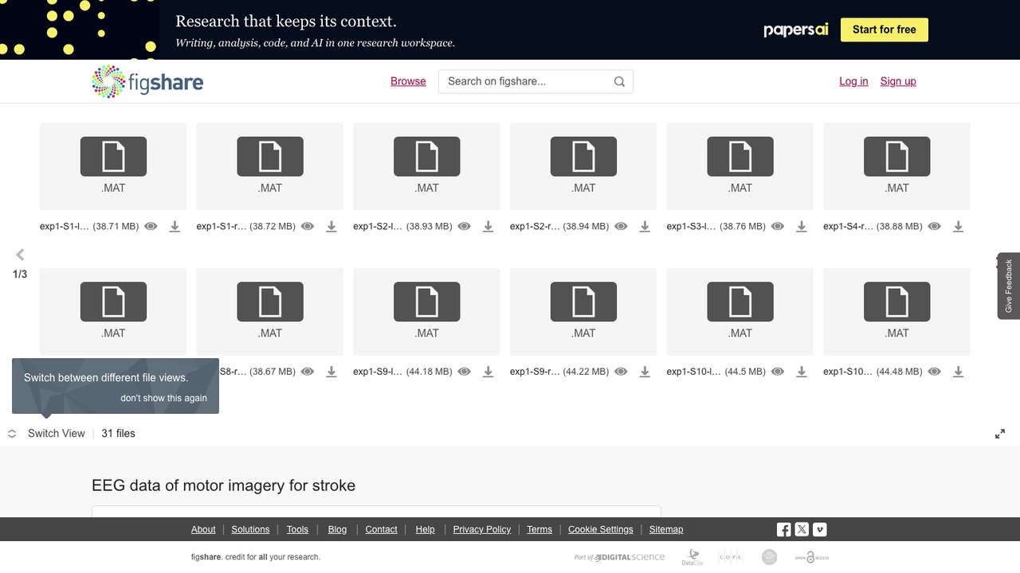Download the 38.71 MB exp1-S1 file
This screenshot has width=1020, height=573.
click(x=175, y=227)
